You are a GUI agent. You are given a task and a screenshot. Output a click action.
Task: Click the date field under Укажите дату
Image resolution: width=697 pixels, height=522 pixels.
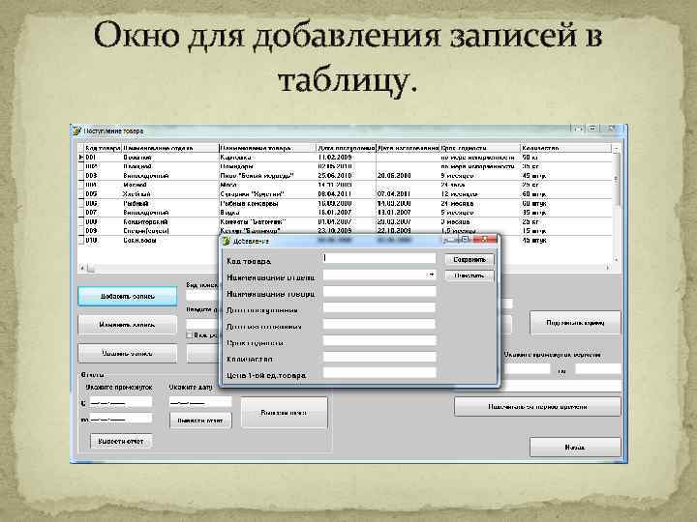200,402
